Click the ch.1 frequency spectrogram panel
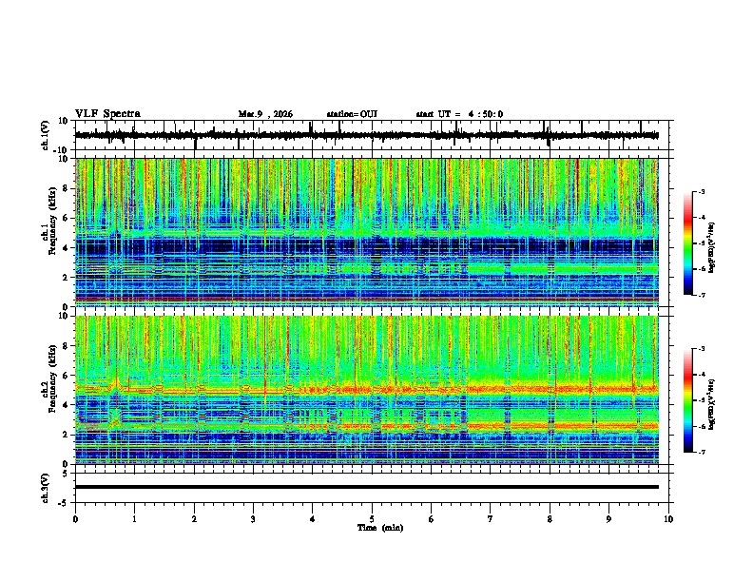 click(x=367, y=232)
